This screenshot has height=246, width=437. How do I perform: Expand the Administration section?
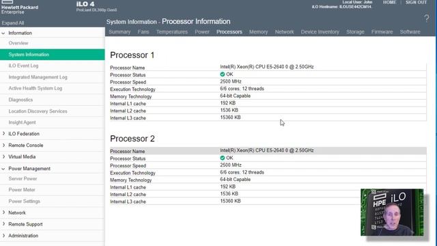coord(3,235)
